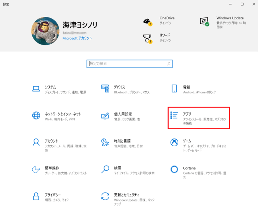Open the ネットワークとインターネット globe icon
Viewport: 258px width, 221px height.
pos(36,116)
